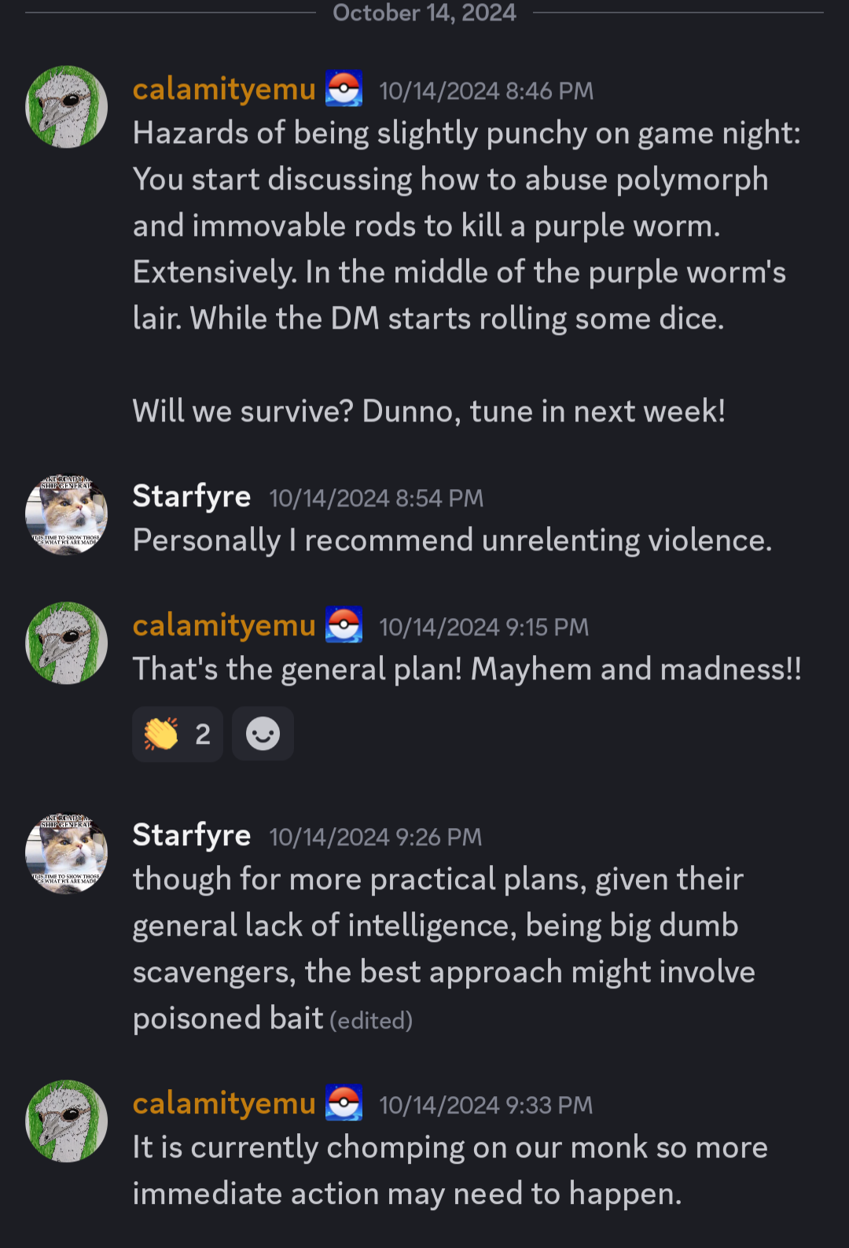Click the 10/14/2024 8:46 PM timestamp
The image size is (849, 1248).
pyautogui.click(x=486, y=91)
